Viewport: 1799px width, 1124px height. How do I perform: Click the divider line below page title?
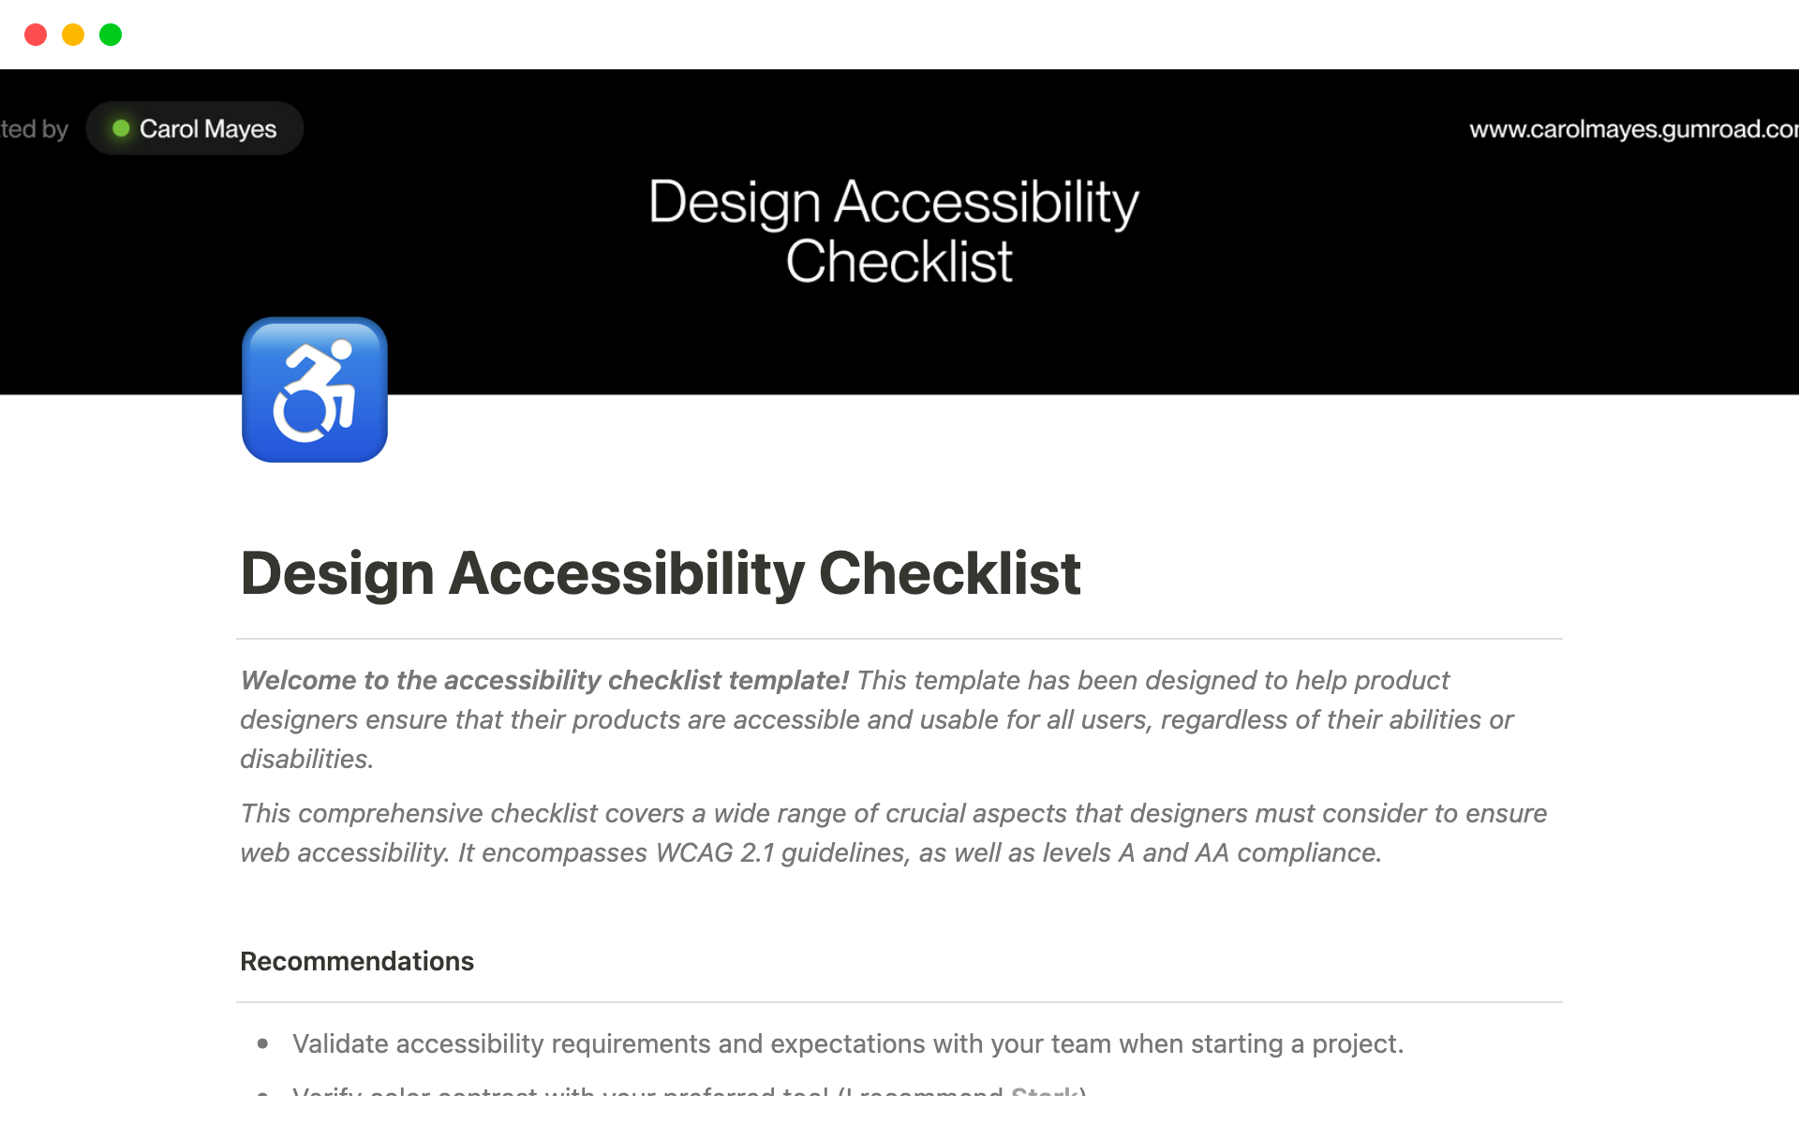coord(899,639)
